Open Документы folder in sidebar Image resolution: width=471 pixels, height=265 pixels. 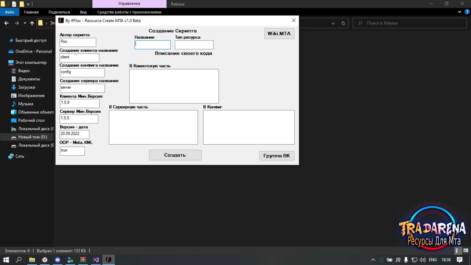[29, 79]
